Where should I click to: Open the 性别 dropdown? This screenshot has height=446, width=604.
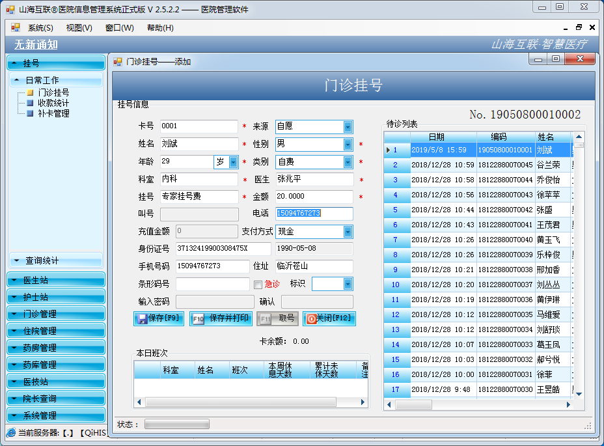click(348, 145)
